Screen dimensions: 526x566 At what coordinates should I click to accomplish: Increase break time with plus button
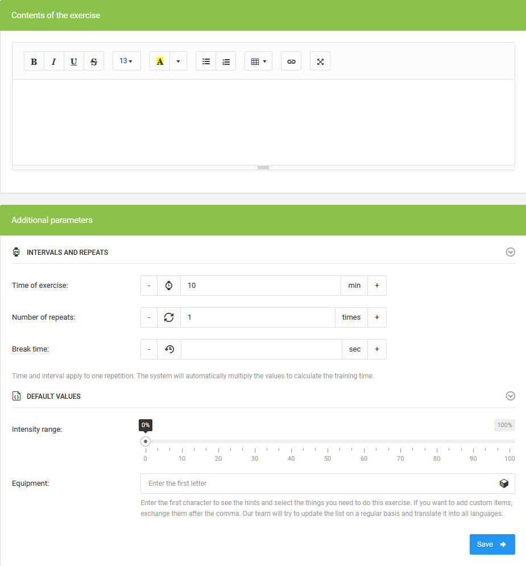point(376,349)
